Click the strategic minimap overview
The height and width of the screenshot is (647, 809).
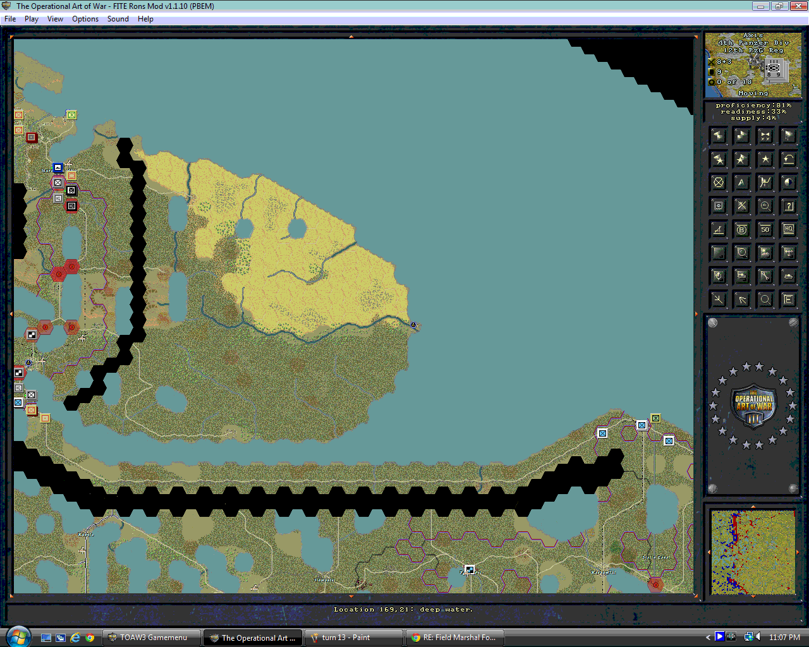[753, 552]
